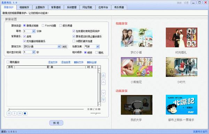Click 删除文件 link
Image resolution: width=209 pixels, height=134 pixels.
point(79,62)
